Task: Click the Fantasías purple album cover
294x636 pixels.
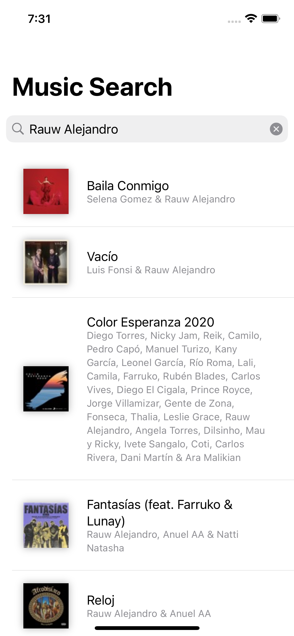Action: click(46, 526)
